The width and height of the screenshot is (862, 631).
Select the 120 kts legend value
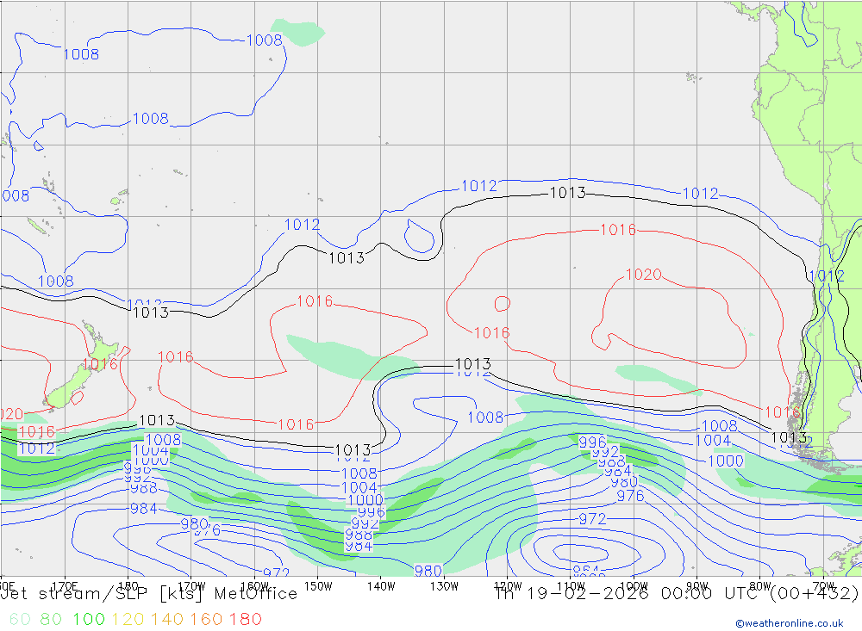click(128, 620)
